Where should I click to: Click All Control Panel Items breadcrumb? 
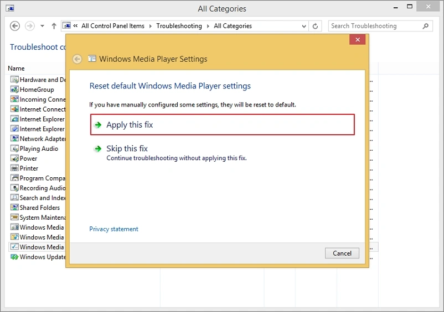[x=113, y=26]
